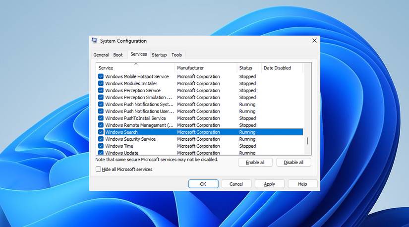Select Windows Push Notifications User... name

pos(139,111)
